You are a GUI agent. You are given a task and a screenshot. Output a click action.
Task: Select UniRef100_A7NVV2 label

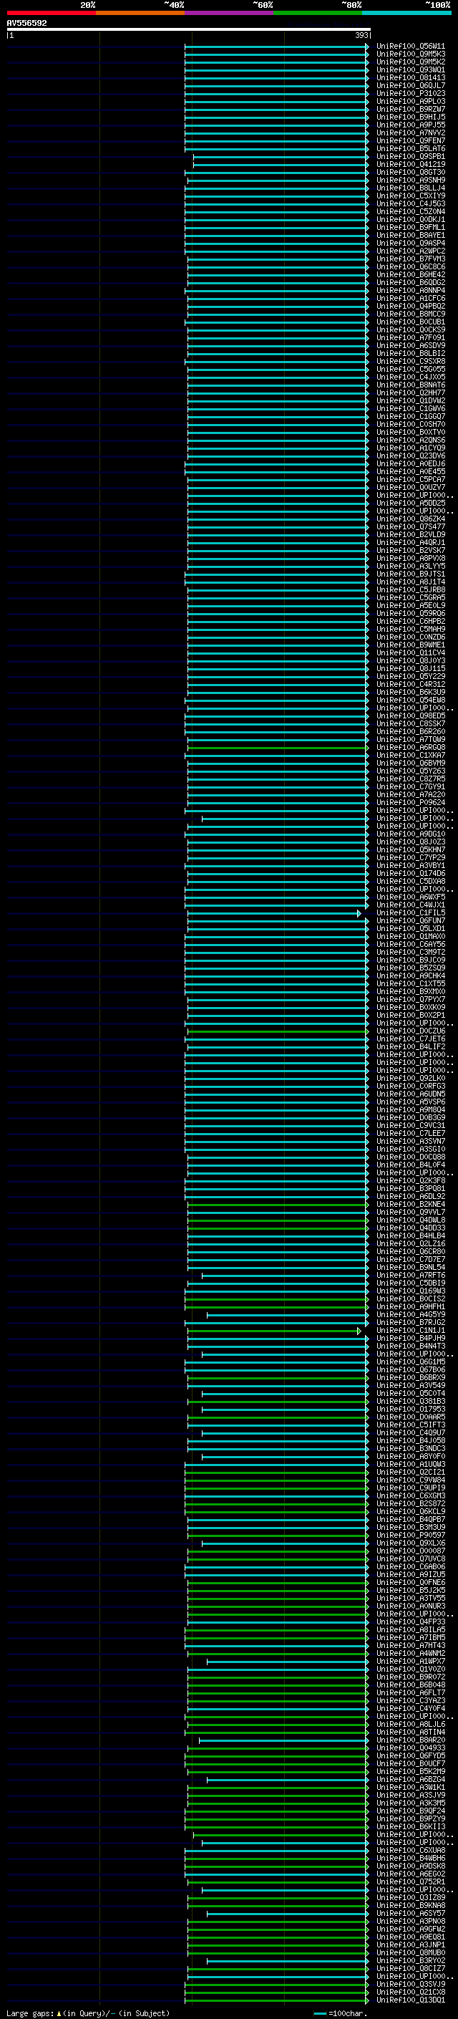pos(411,133)
